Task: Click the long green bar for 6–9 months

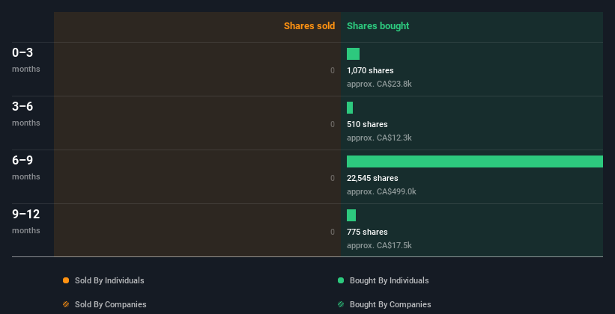Action: click(x=475, y=161)
